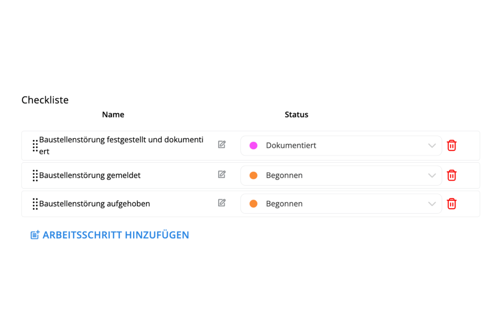Viewport: 501px width, 334px height.
Task: Click the 'Dokumentiert' status label text
Action: pos(291,145)
